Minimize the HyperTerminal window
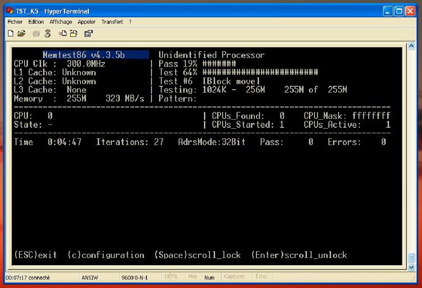This screenshot has width=422, height=288. (388, 11)
